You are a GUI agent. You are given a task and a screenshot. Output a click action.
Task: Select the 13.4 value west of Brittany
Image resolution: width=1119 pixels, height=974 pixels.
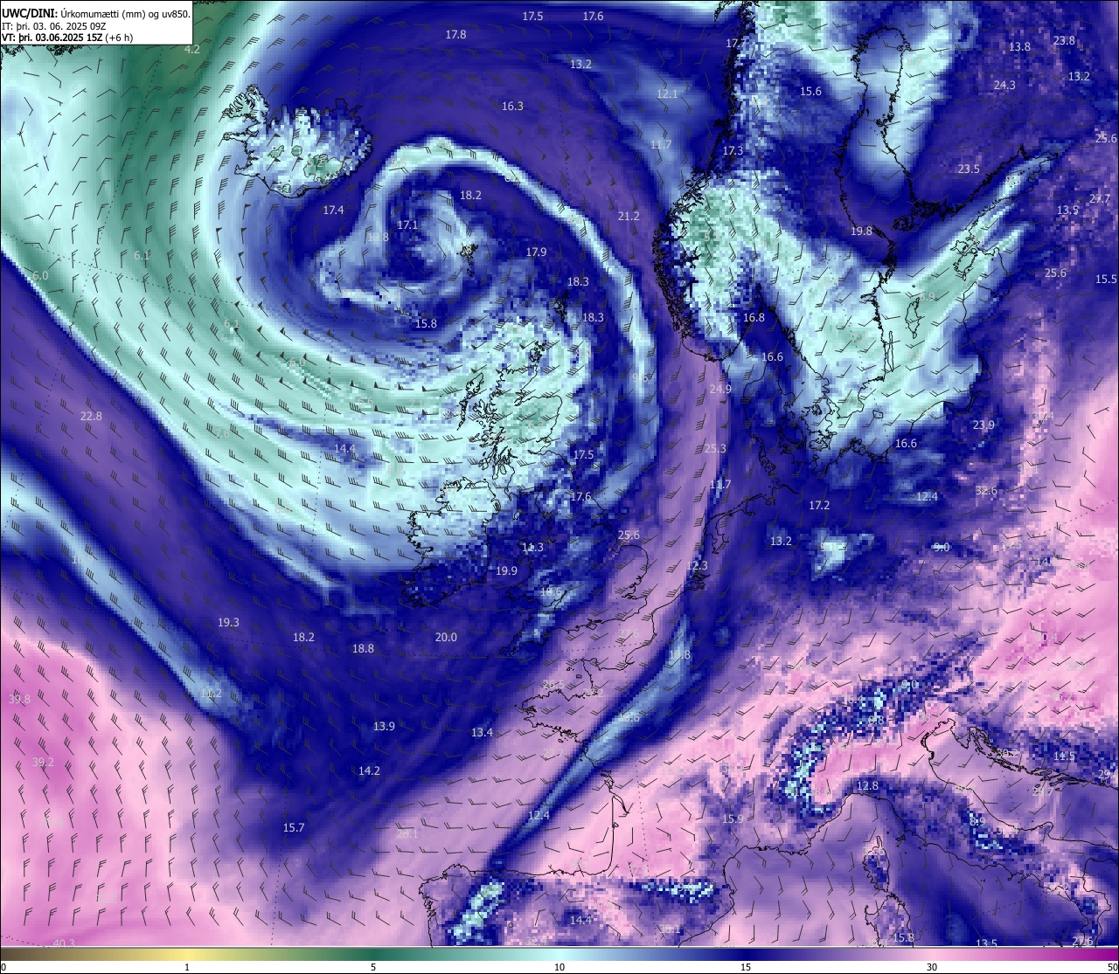tap(482, 733)
